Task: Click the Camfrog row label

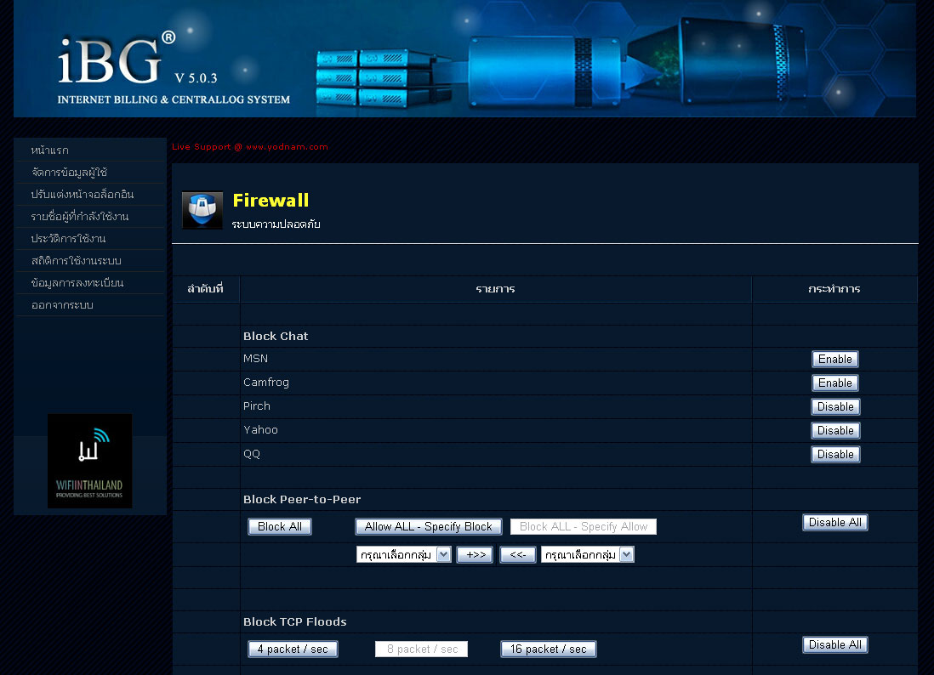Action: point(265,383)
